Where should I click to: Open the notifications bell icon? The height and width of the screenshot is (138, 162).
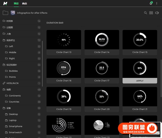[x=151, y=3]
